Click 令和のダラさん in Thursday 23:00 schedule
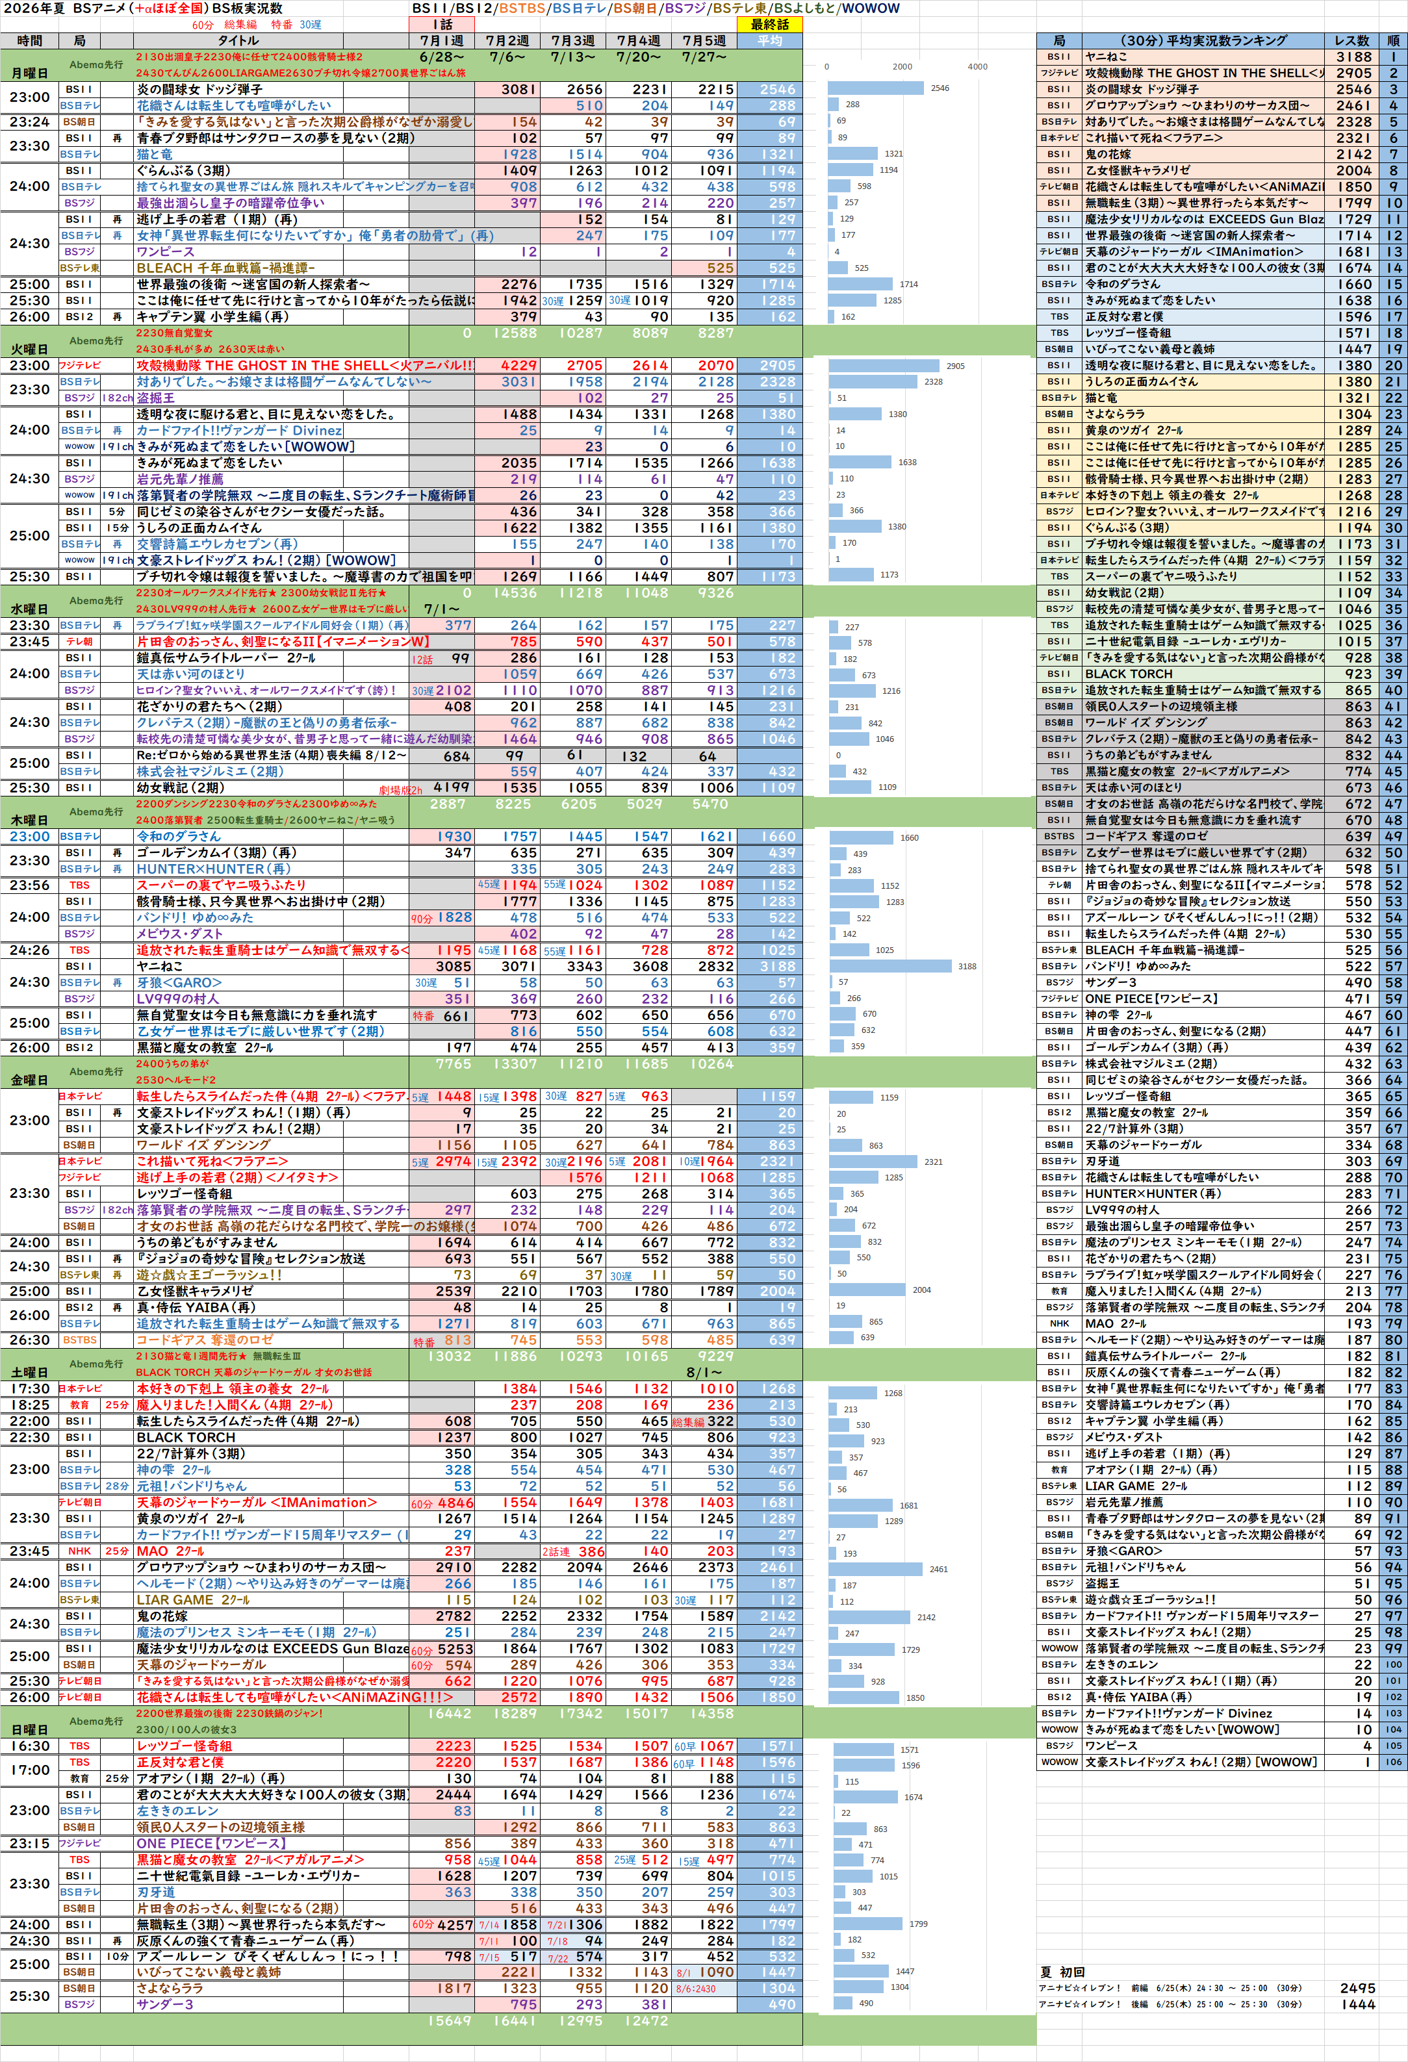This screenshot has width=1408, height=2062. click(178, 837)
